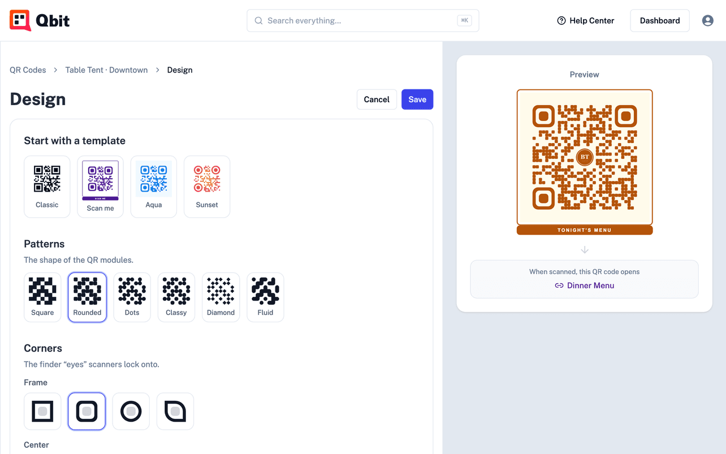This screenshot has height=454, width=726.
Task: Choose the Sunset template
Action: 207,187
